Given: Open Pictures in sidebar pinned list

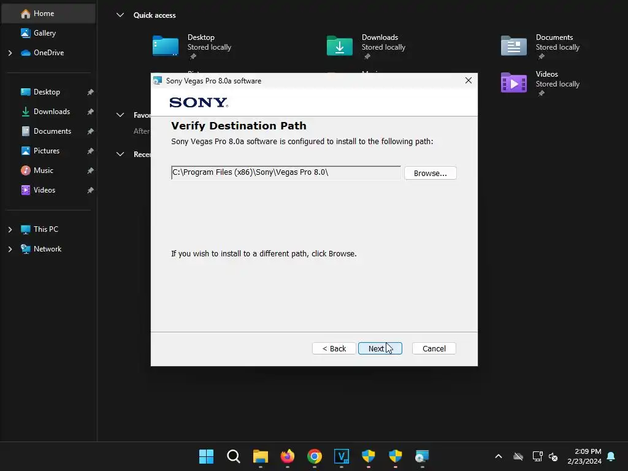Looking at the screenshot, I should point(47,151).
